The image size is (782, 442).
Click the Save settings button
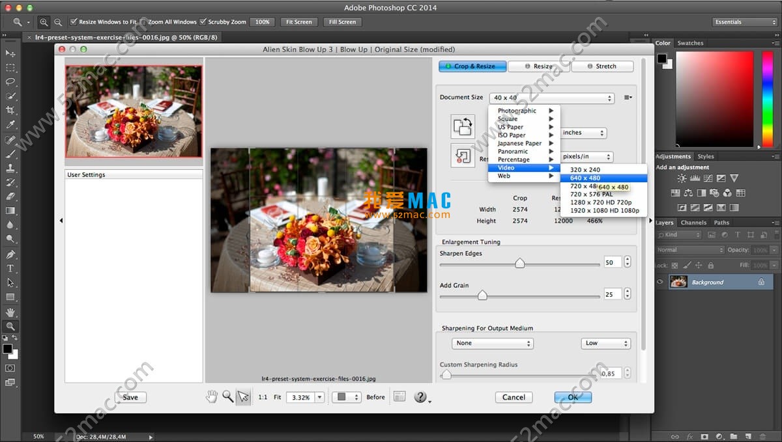(130, 397)
